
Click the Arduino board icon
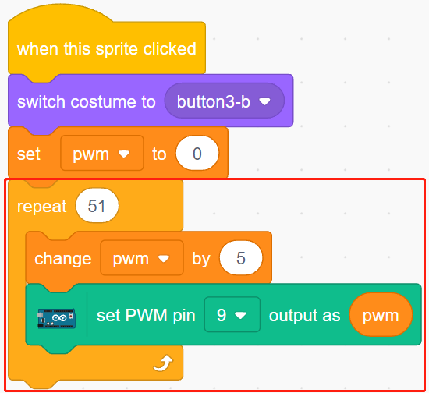point(57,318)
